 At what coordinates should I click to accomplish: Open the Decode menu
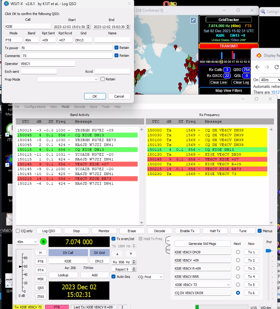(79, 107)
